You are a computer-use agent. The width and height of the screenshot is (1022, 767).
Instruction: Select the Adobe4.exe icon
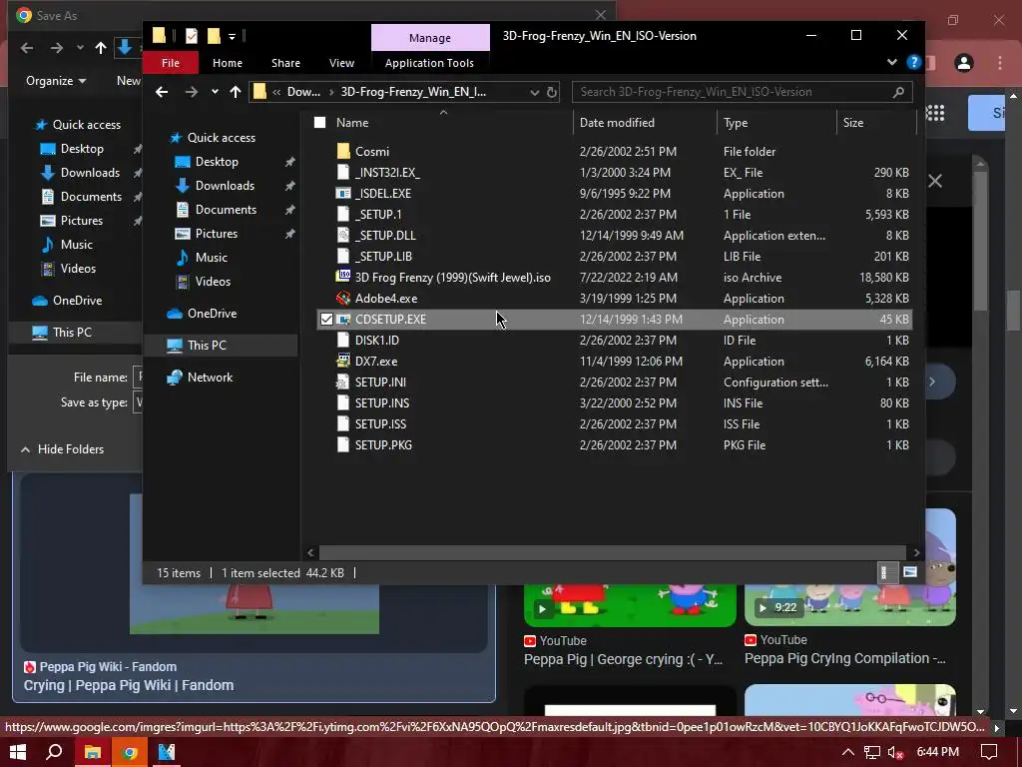(343, 298)
